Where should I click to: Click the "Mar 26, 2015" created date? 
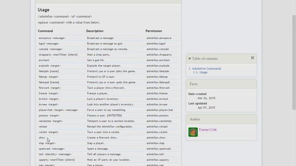206,98
